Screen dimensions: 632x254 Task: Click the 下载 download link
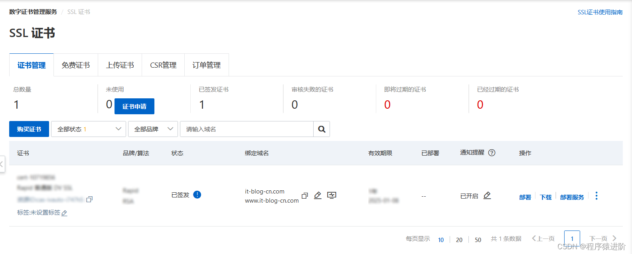[545, 197]
